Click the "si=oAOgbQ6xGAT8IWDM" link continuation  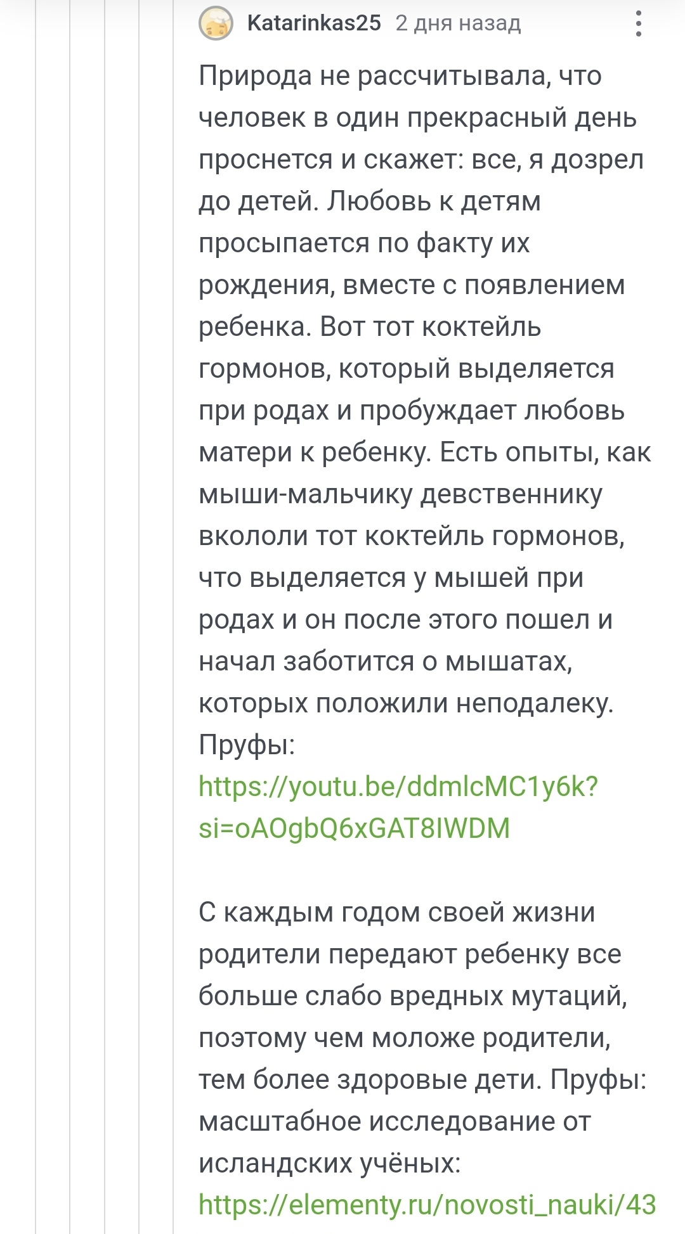coord(354,828)
